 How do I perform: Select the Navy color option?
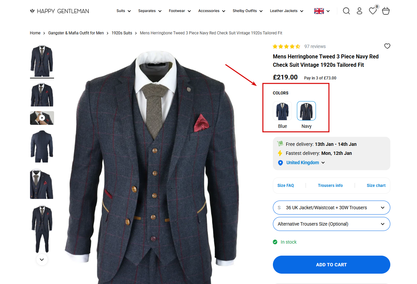306,111
